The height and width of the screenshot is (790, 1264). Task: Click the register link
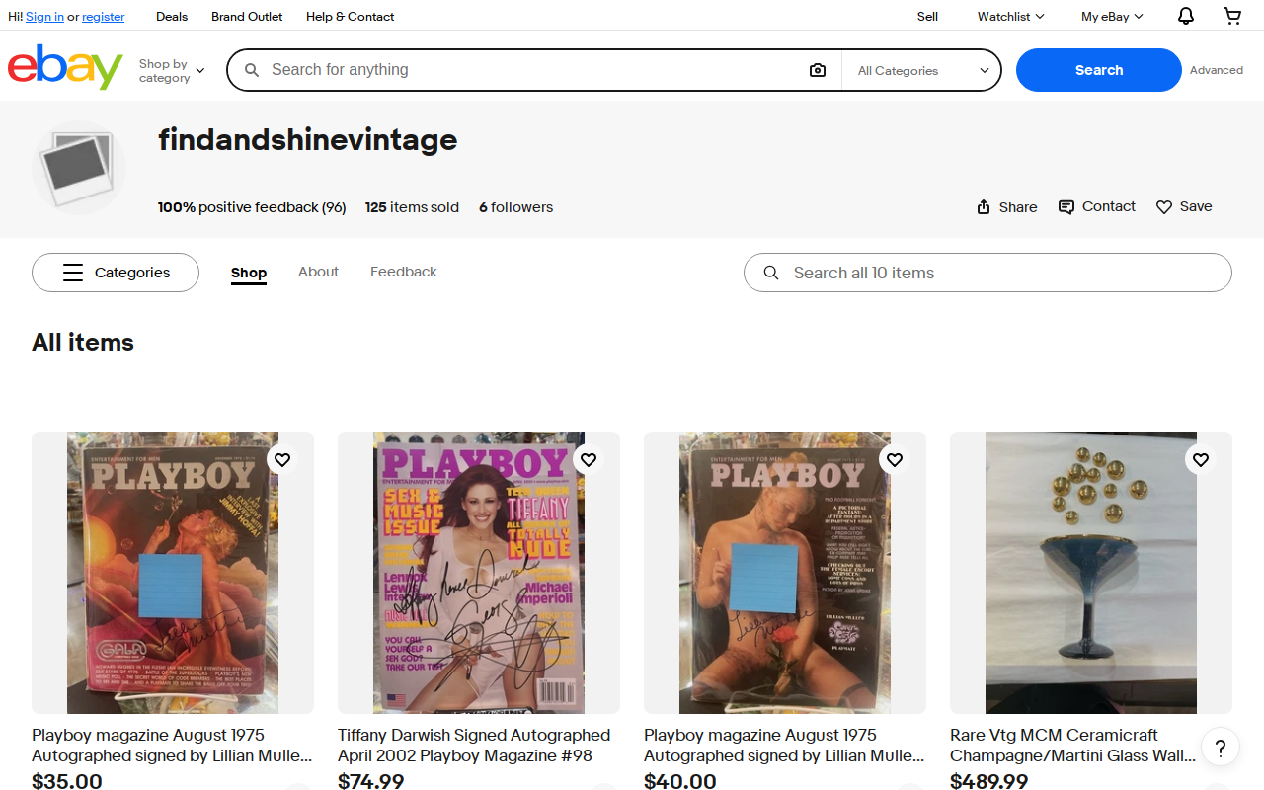pos(104,17)
